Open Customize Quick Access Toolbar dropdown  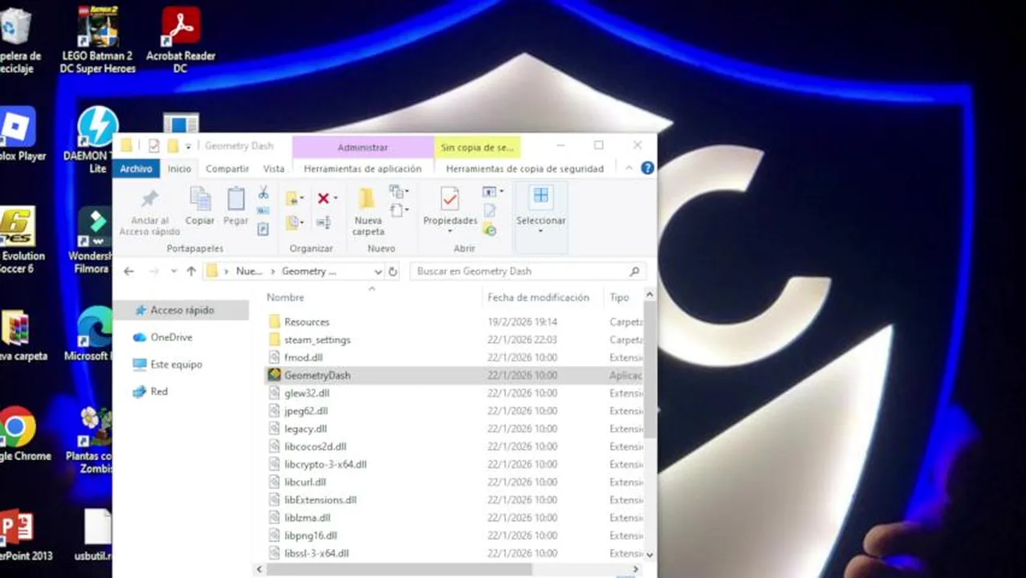[x=188, y=146]
